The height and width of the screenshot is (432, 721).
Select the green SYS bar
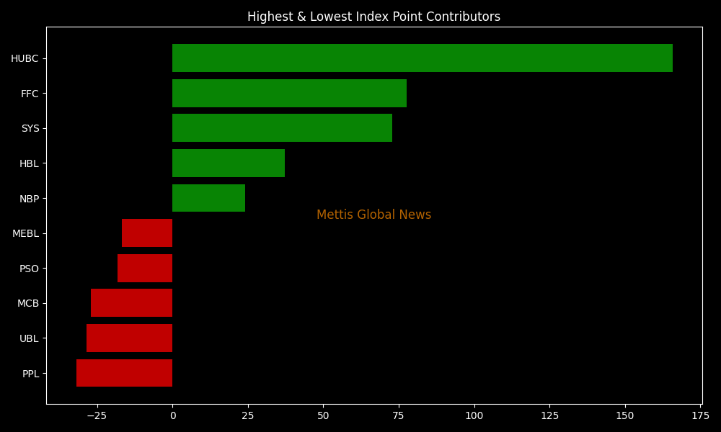point(282,128)
